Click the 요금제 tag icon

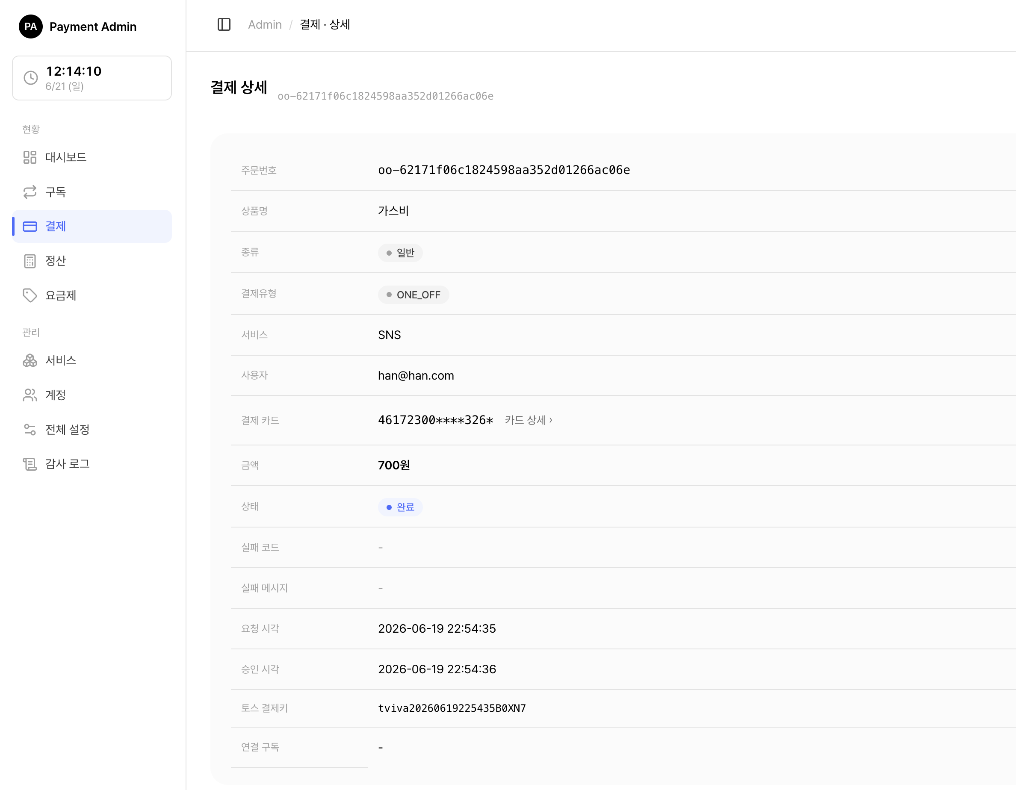[30, 295]
